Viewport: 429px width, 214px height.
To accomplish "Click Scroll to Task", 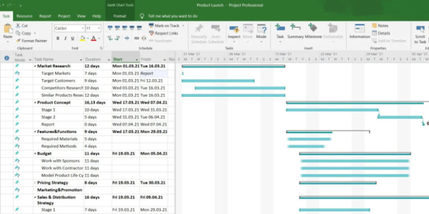I will point(420,34).
